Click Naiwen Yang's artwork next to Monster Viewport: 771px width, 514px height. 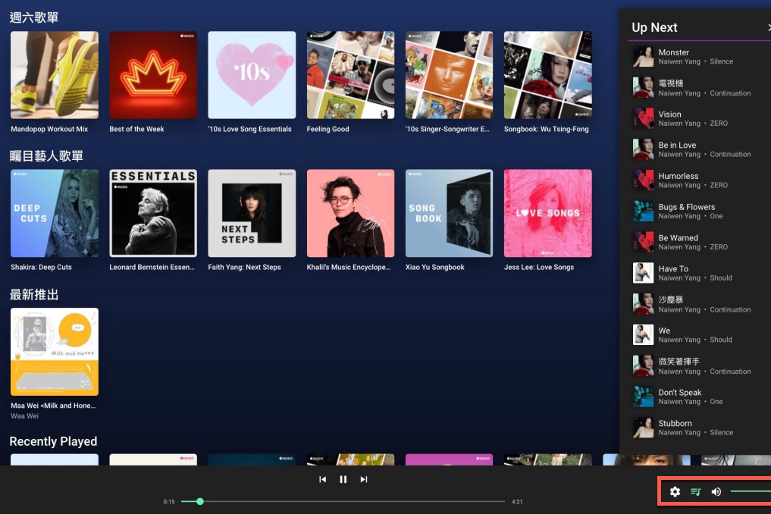tap(643, 56)
